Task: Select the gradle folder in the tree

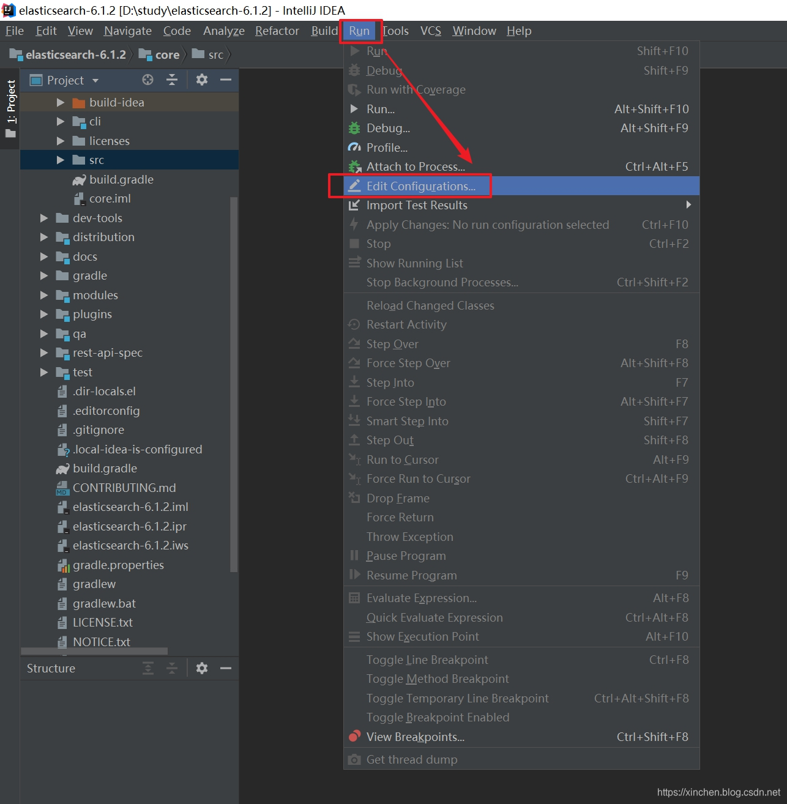Action: tap(90, 275)
